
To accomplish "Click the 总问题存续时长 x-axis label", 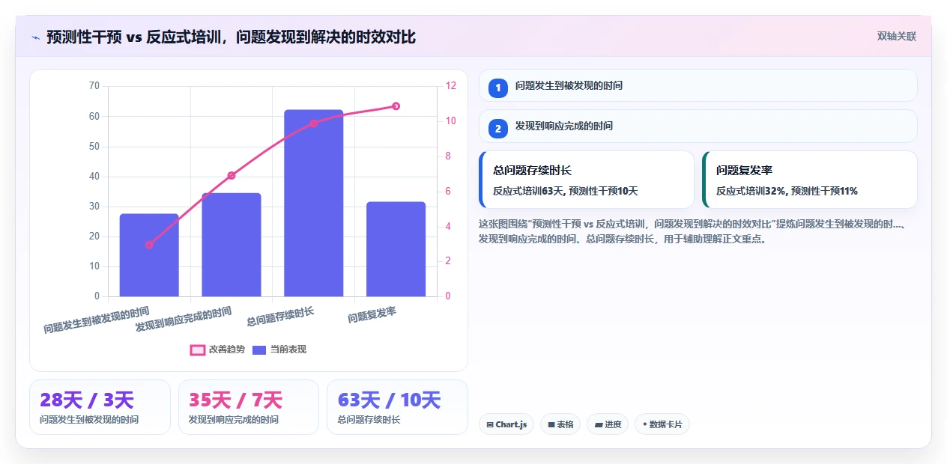I will (281, 317).
